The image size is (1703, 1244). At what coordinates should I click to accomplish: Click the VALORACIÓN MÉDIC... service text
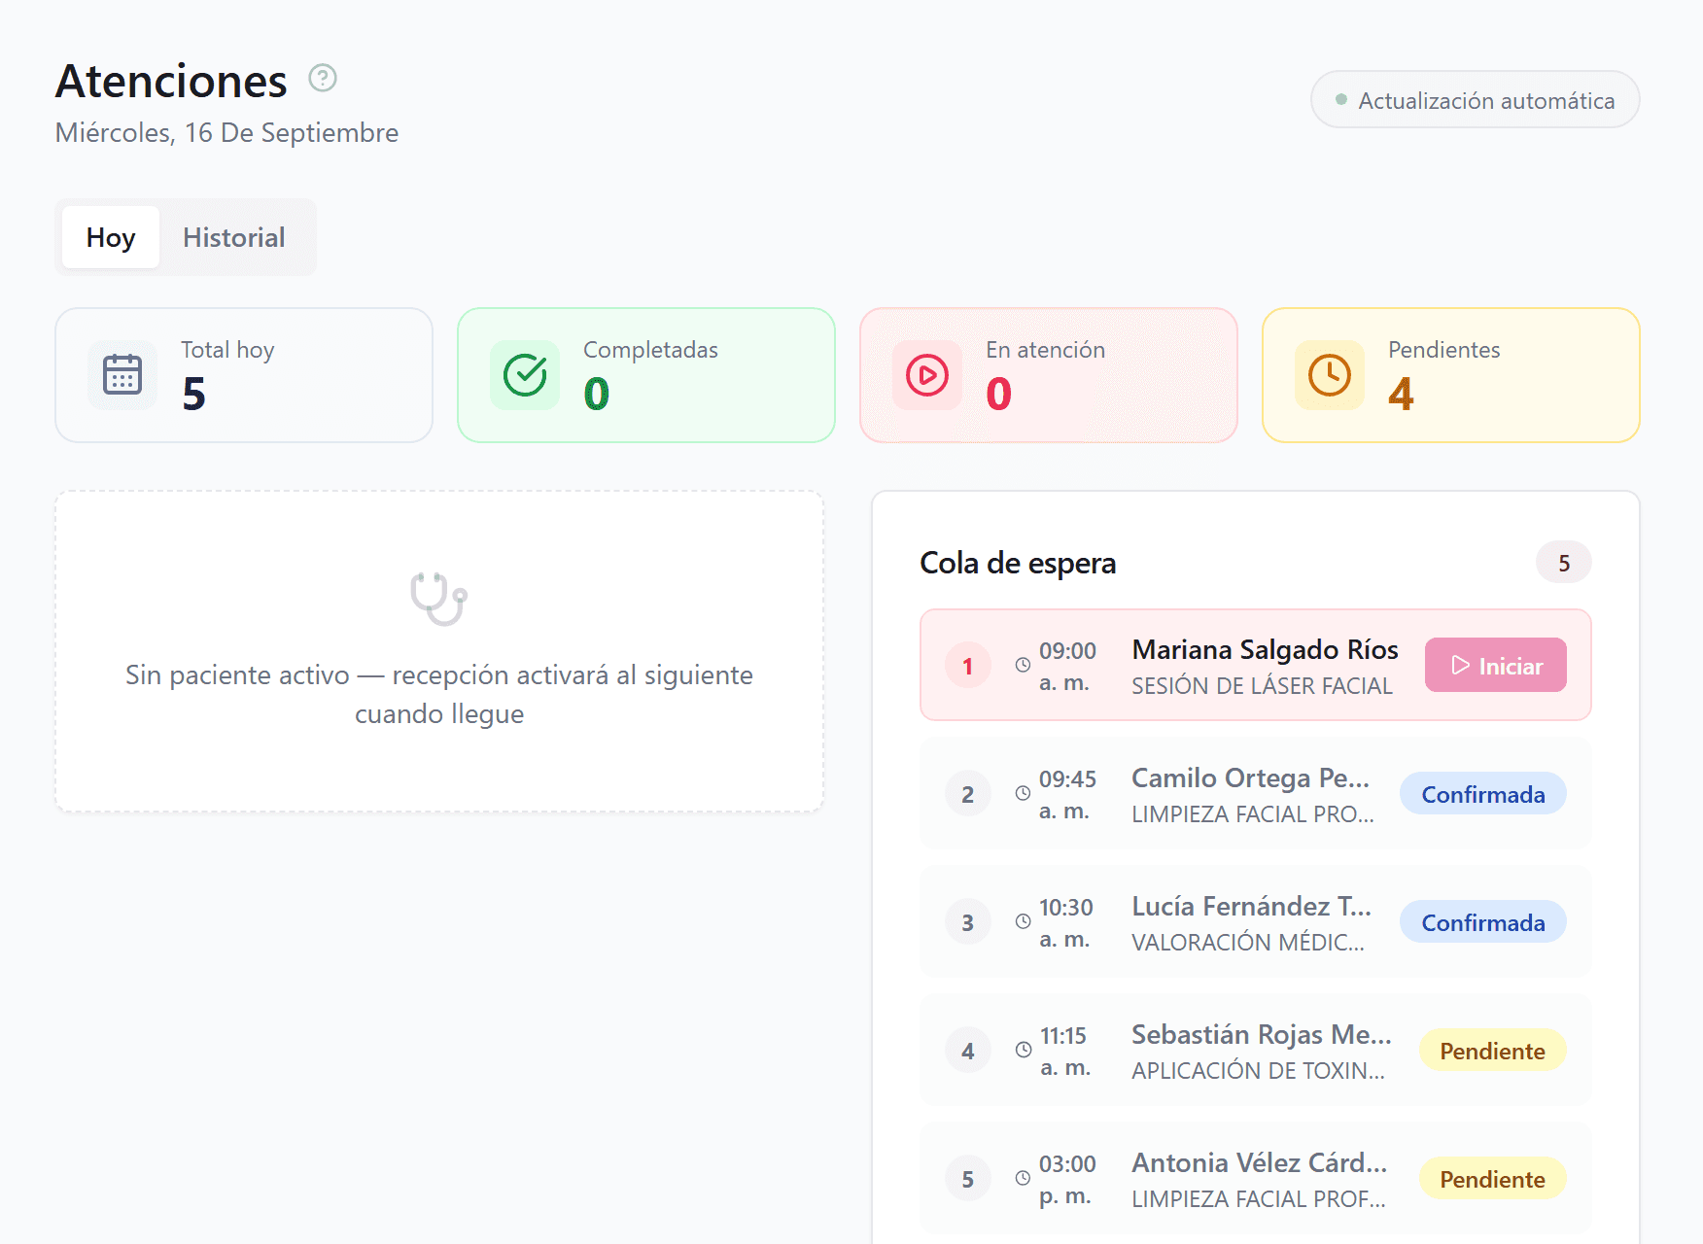[1249, 943]
